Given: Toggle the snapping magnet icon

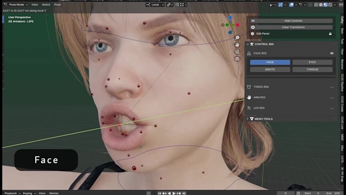Looking at the screenshot, I should tap(177, 5).
